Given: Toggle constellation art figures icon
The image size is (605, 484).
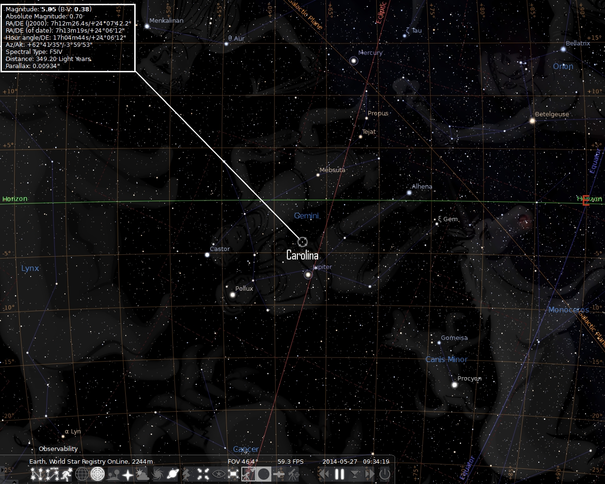Looking at the screenshot, I should [66, 474].
